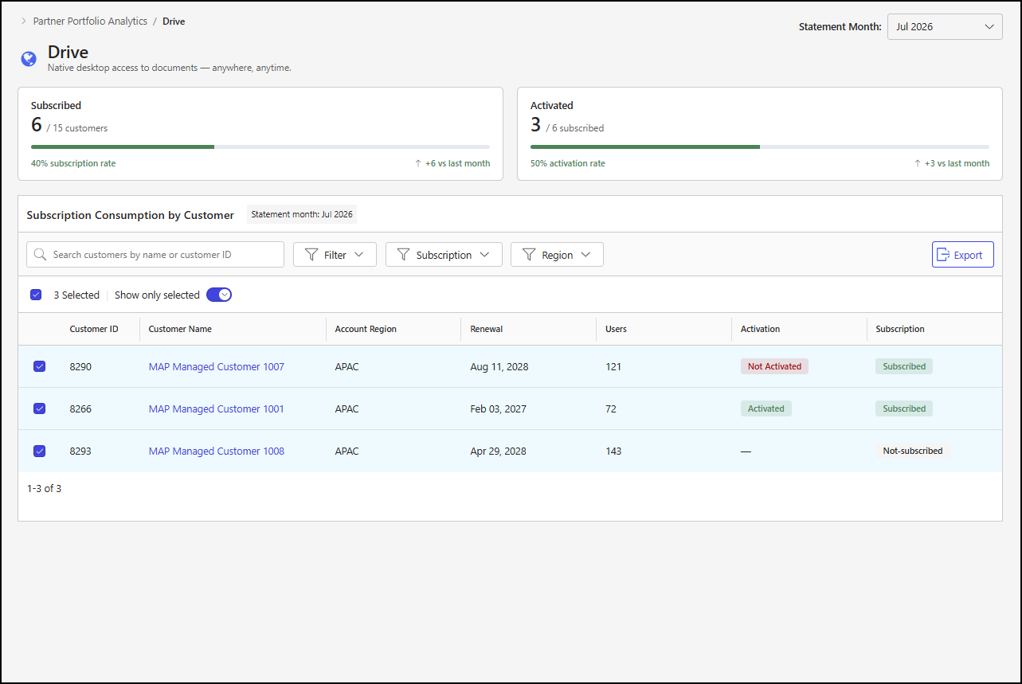Click the Not-subscribed badge for customer 8293
This screenshot has height=684, width=1022.
click(913, 451)
